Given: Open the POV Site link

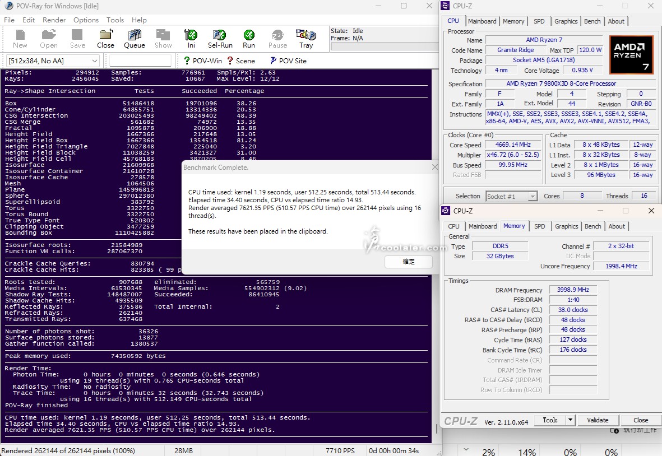Looking at the screenshot, I should tap(288, 61).
